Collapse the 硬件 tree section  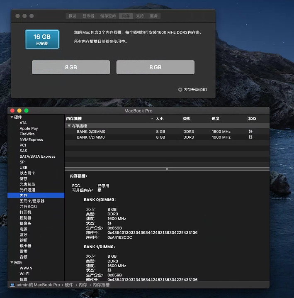point(12,117)
